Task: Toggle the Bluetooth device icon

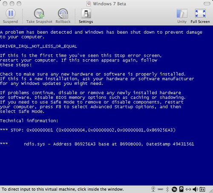Action: [167, 189]
